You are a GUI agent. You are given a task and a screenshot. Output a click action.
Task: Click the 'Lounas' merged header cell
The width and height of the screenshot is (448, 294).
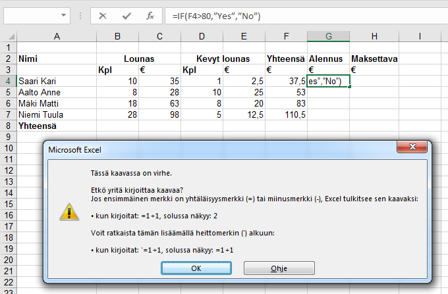point(139,59)
